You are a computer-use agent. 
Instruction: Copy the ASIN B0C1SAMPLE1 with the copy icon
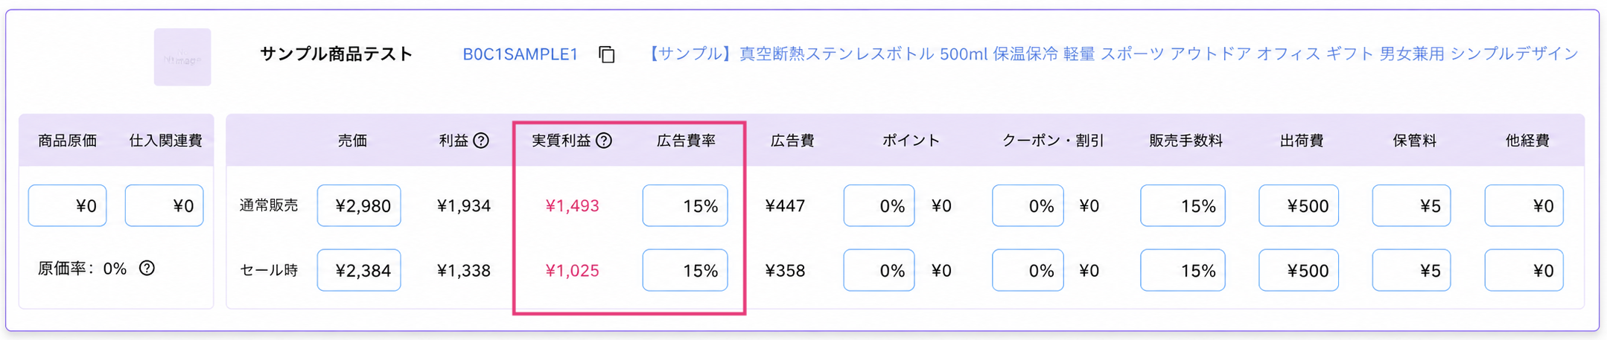[x=607, y=54]
